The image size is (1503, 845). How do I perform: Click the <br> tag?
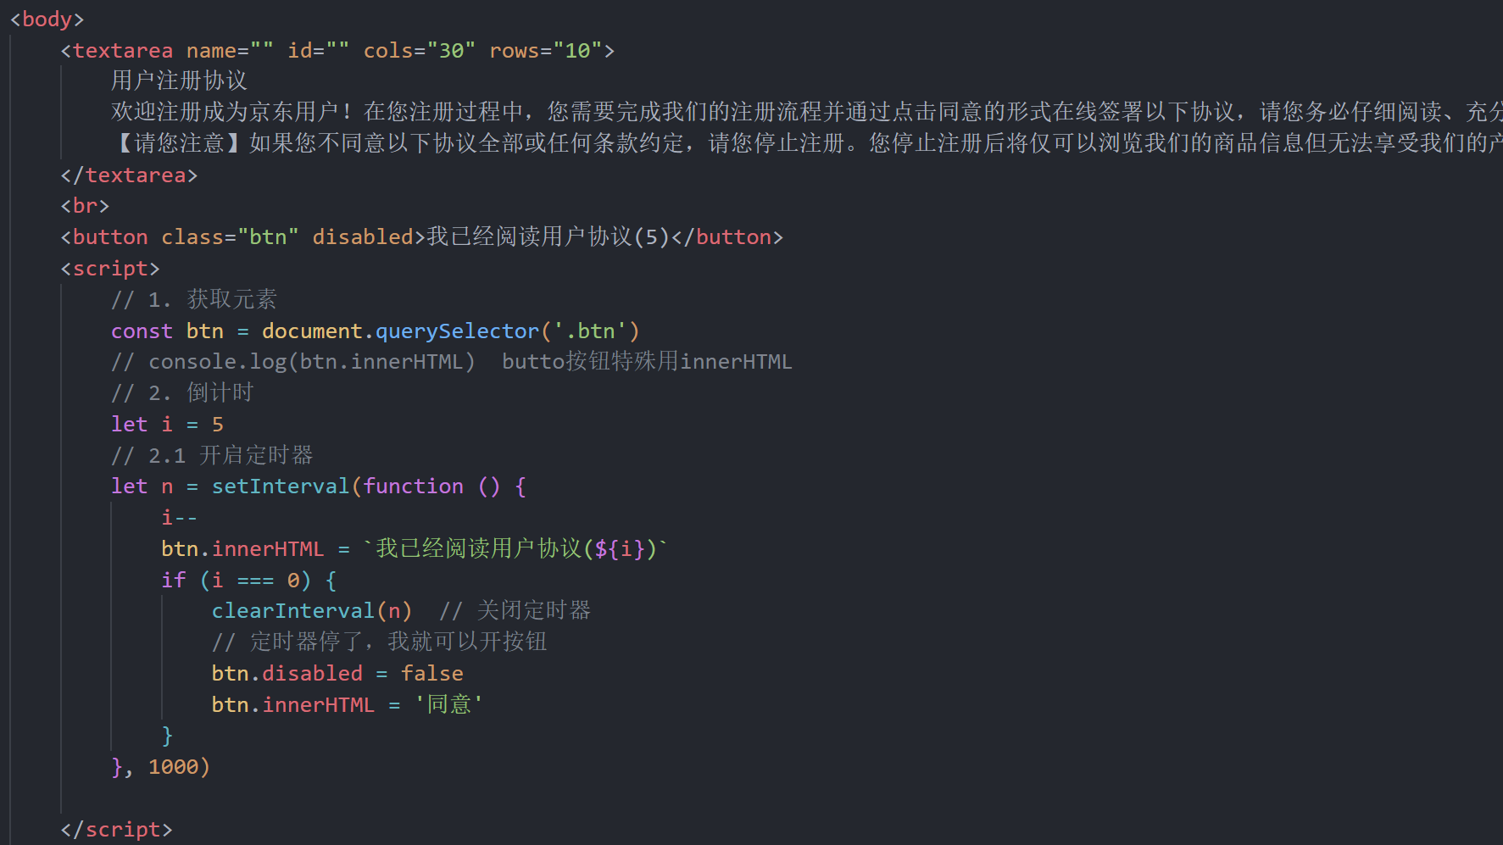[x=85, y=206]
